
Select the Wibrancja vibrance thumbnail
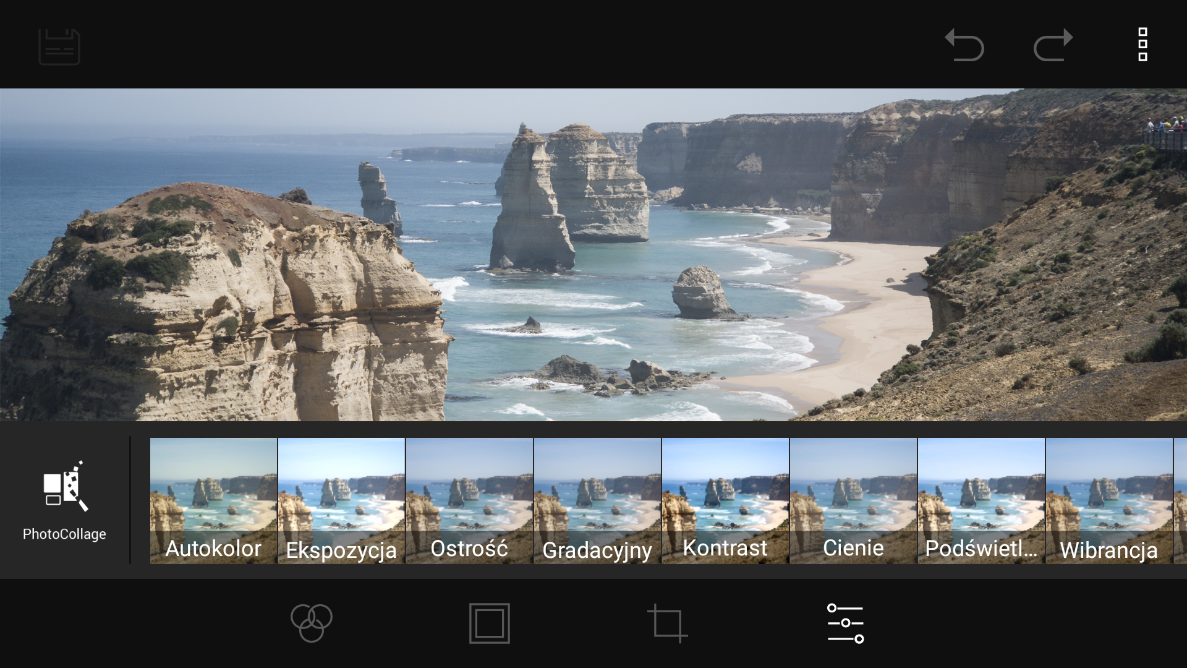[x=1109, y=500]
